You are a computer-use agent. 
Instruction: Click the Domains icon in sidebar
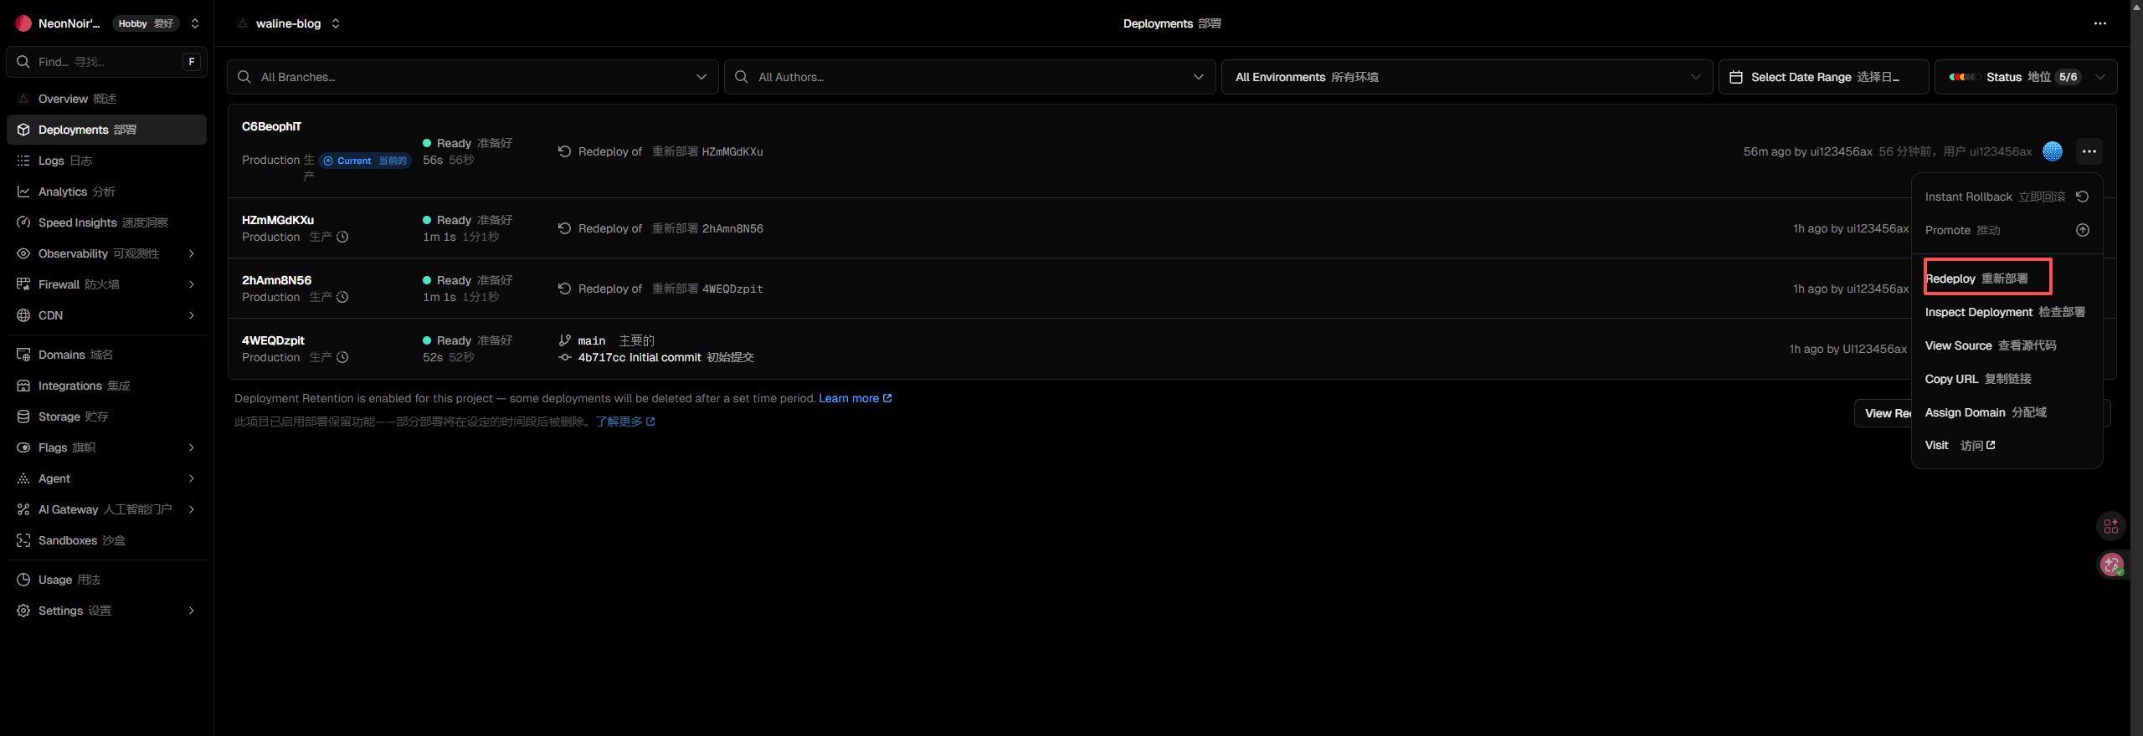coord(23,355)
